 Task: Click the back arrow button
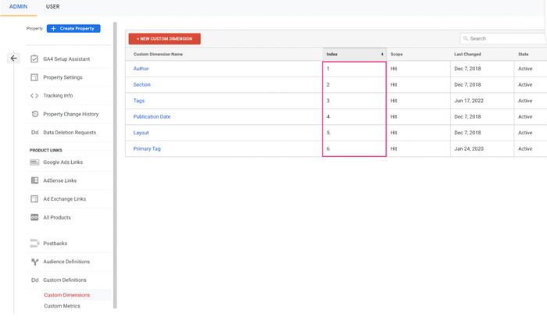(13, 59)
